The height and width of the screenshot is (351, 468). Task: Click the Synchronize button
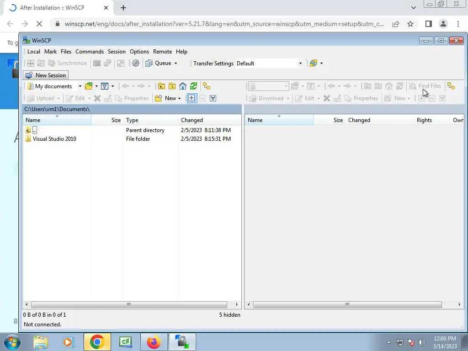[x=68, y=63]
